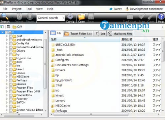Open Help question mark icon

[x=161, y=16]
